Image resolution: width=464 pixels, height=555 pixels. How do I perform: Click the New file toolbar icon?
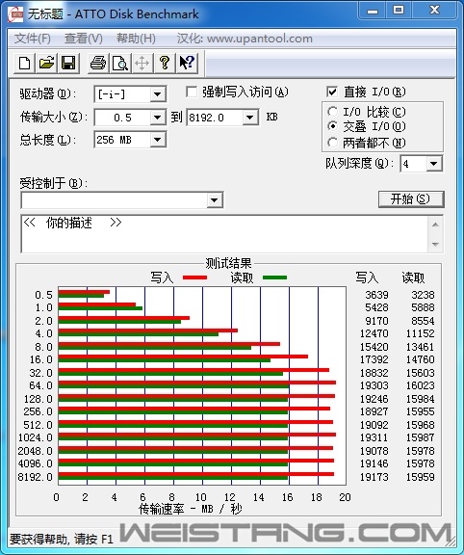(x=24, y=64)
